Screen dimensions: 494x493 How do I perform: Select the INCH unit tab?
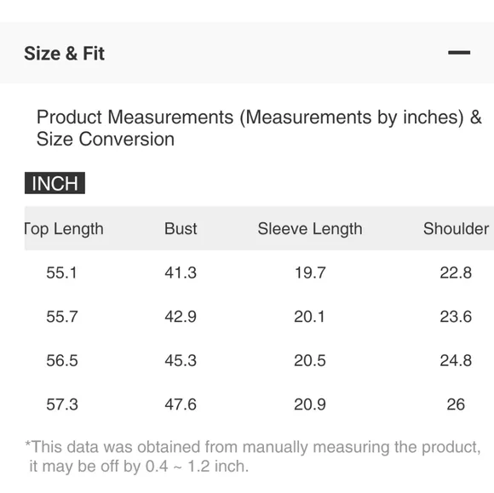pyautogui.click(x=55, y=183)
